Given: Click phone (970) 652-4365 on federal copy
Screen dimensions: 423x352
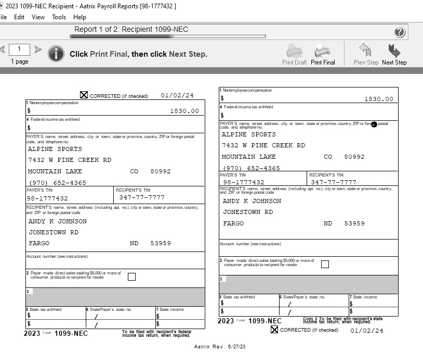Looking at the screenshot, I should point(58,183).
